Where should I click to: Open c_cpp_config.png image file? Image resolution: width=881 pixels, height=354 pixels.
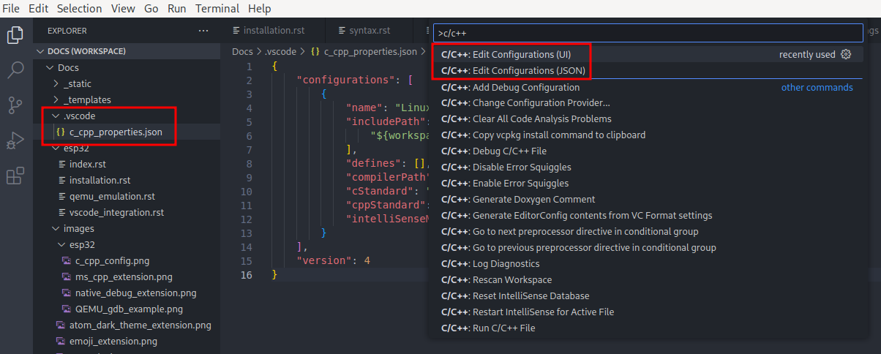coord(112,261)
